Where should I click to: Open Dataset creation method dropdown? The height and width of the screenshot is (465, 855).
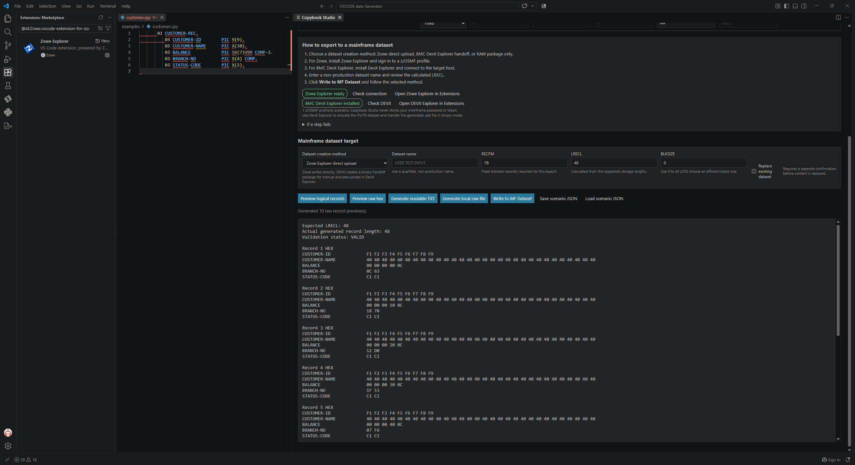click(345, 163)
